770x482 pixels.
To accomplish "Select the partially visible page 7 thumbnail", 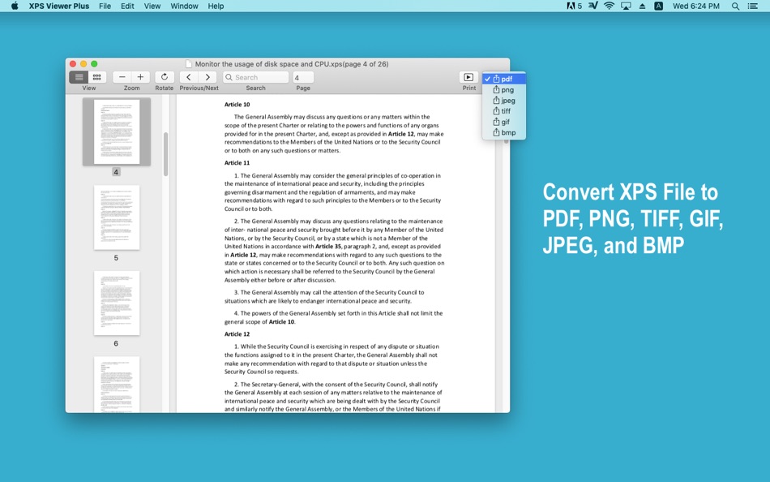I will [117, 384].
